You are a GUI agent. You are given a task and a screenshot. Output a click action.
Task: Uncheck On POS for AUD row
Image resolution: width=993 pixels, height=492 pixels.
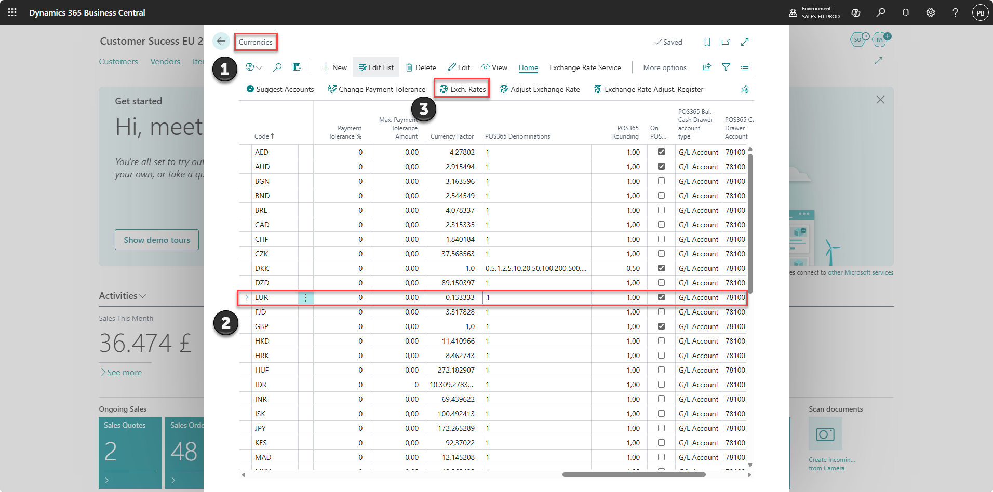[661, 167]
